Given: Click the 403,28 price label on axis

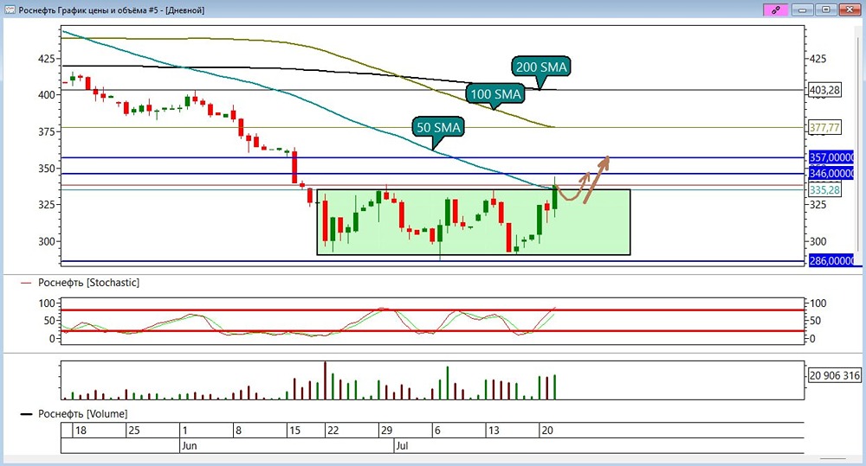Looking at the screenshot, I should click(x=824, y=90).
